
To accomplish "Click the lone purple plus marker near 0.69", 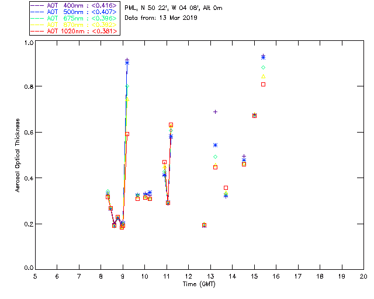I will pos(215,112).
